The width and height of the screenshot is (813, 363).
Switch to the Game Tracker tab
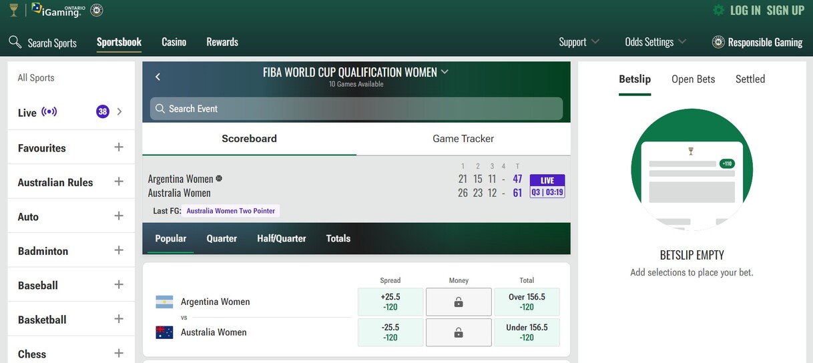tap(463, 139)
